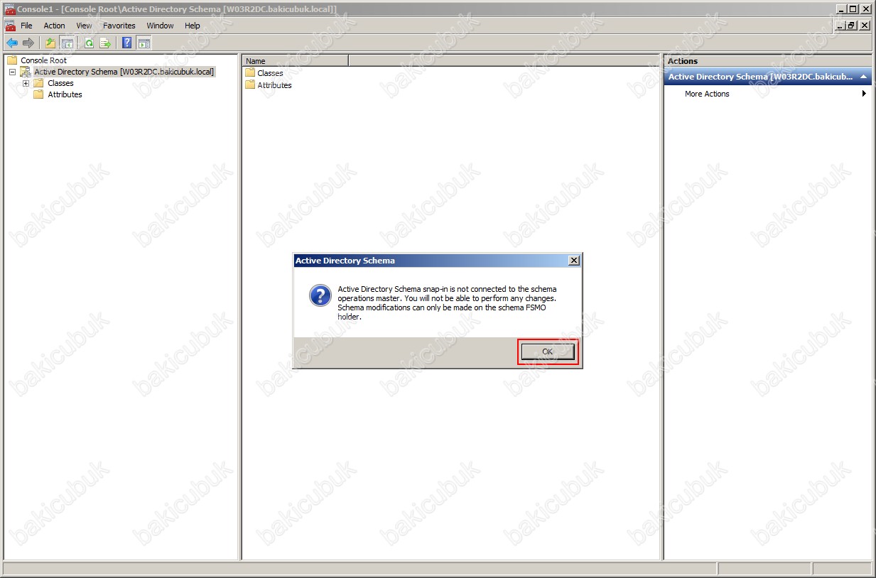876x578 pixels.
Task: Expand the Classes node in the tree
Action: click(x=26, y=83)
